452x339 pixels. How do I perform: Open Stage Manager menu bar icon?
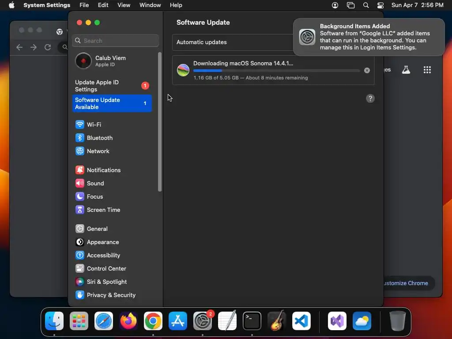(x=350, y=5)
